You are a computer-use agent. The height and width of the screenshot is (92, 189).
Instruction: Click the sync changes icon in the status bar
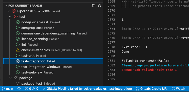tap(19, 89)
